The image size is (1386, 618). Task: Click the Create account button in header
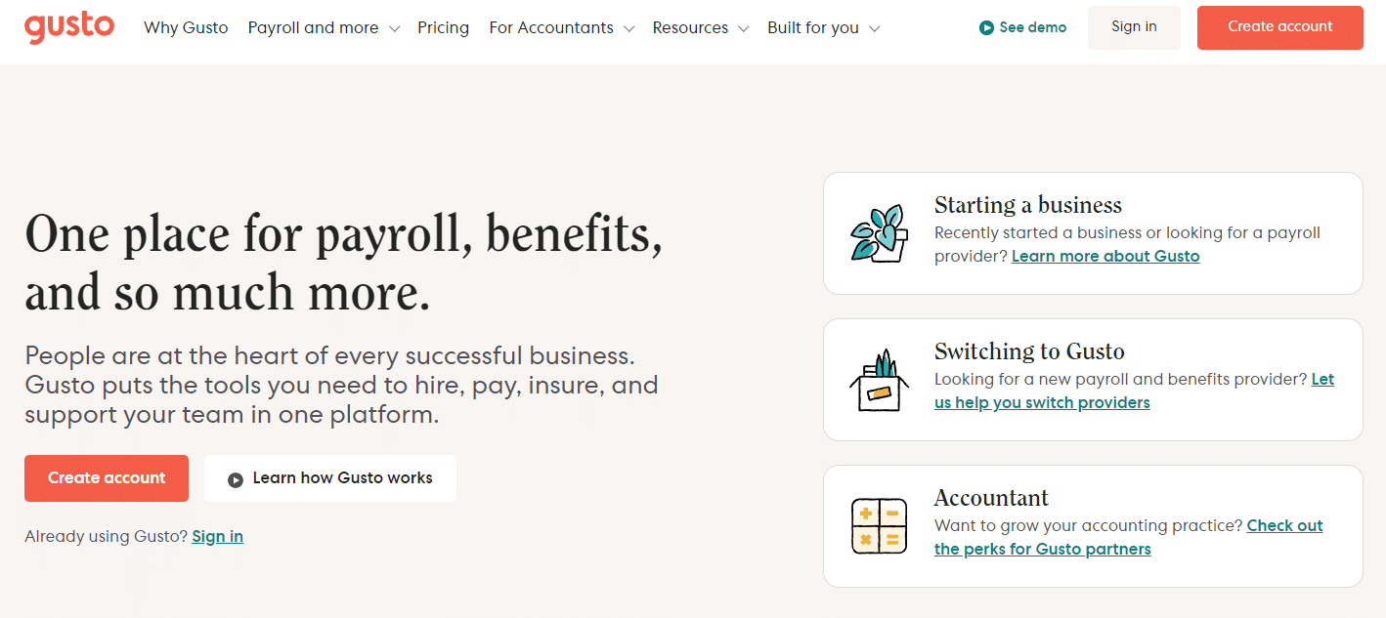tap(1279, 27)
